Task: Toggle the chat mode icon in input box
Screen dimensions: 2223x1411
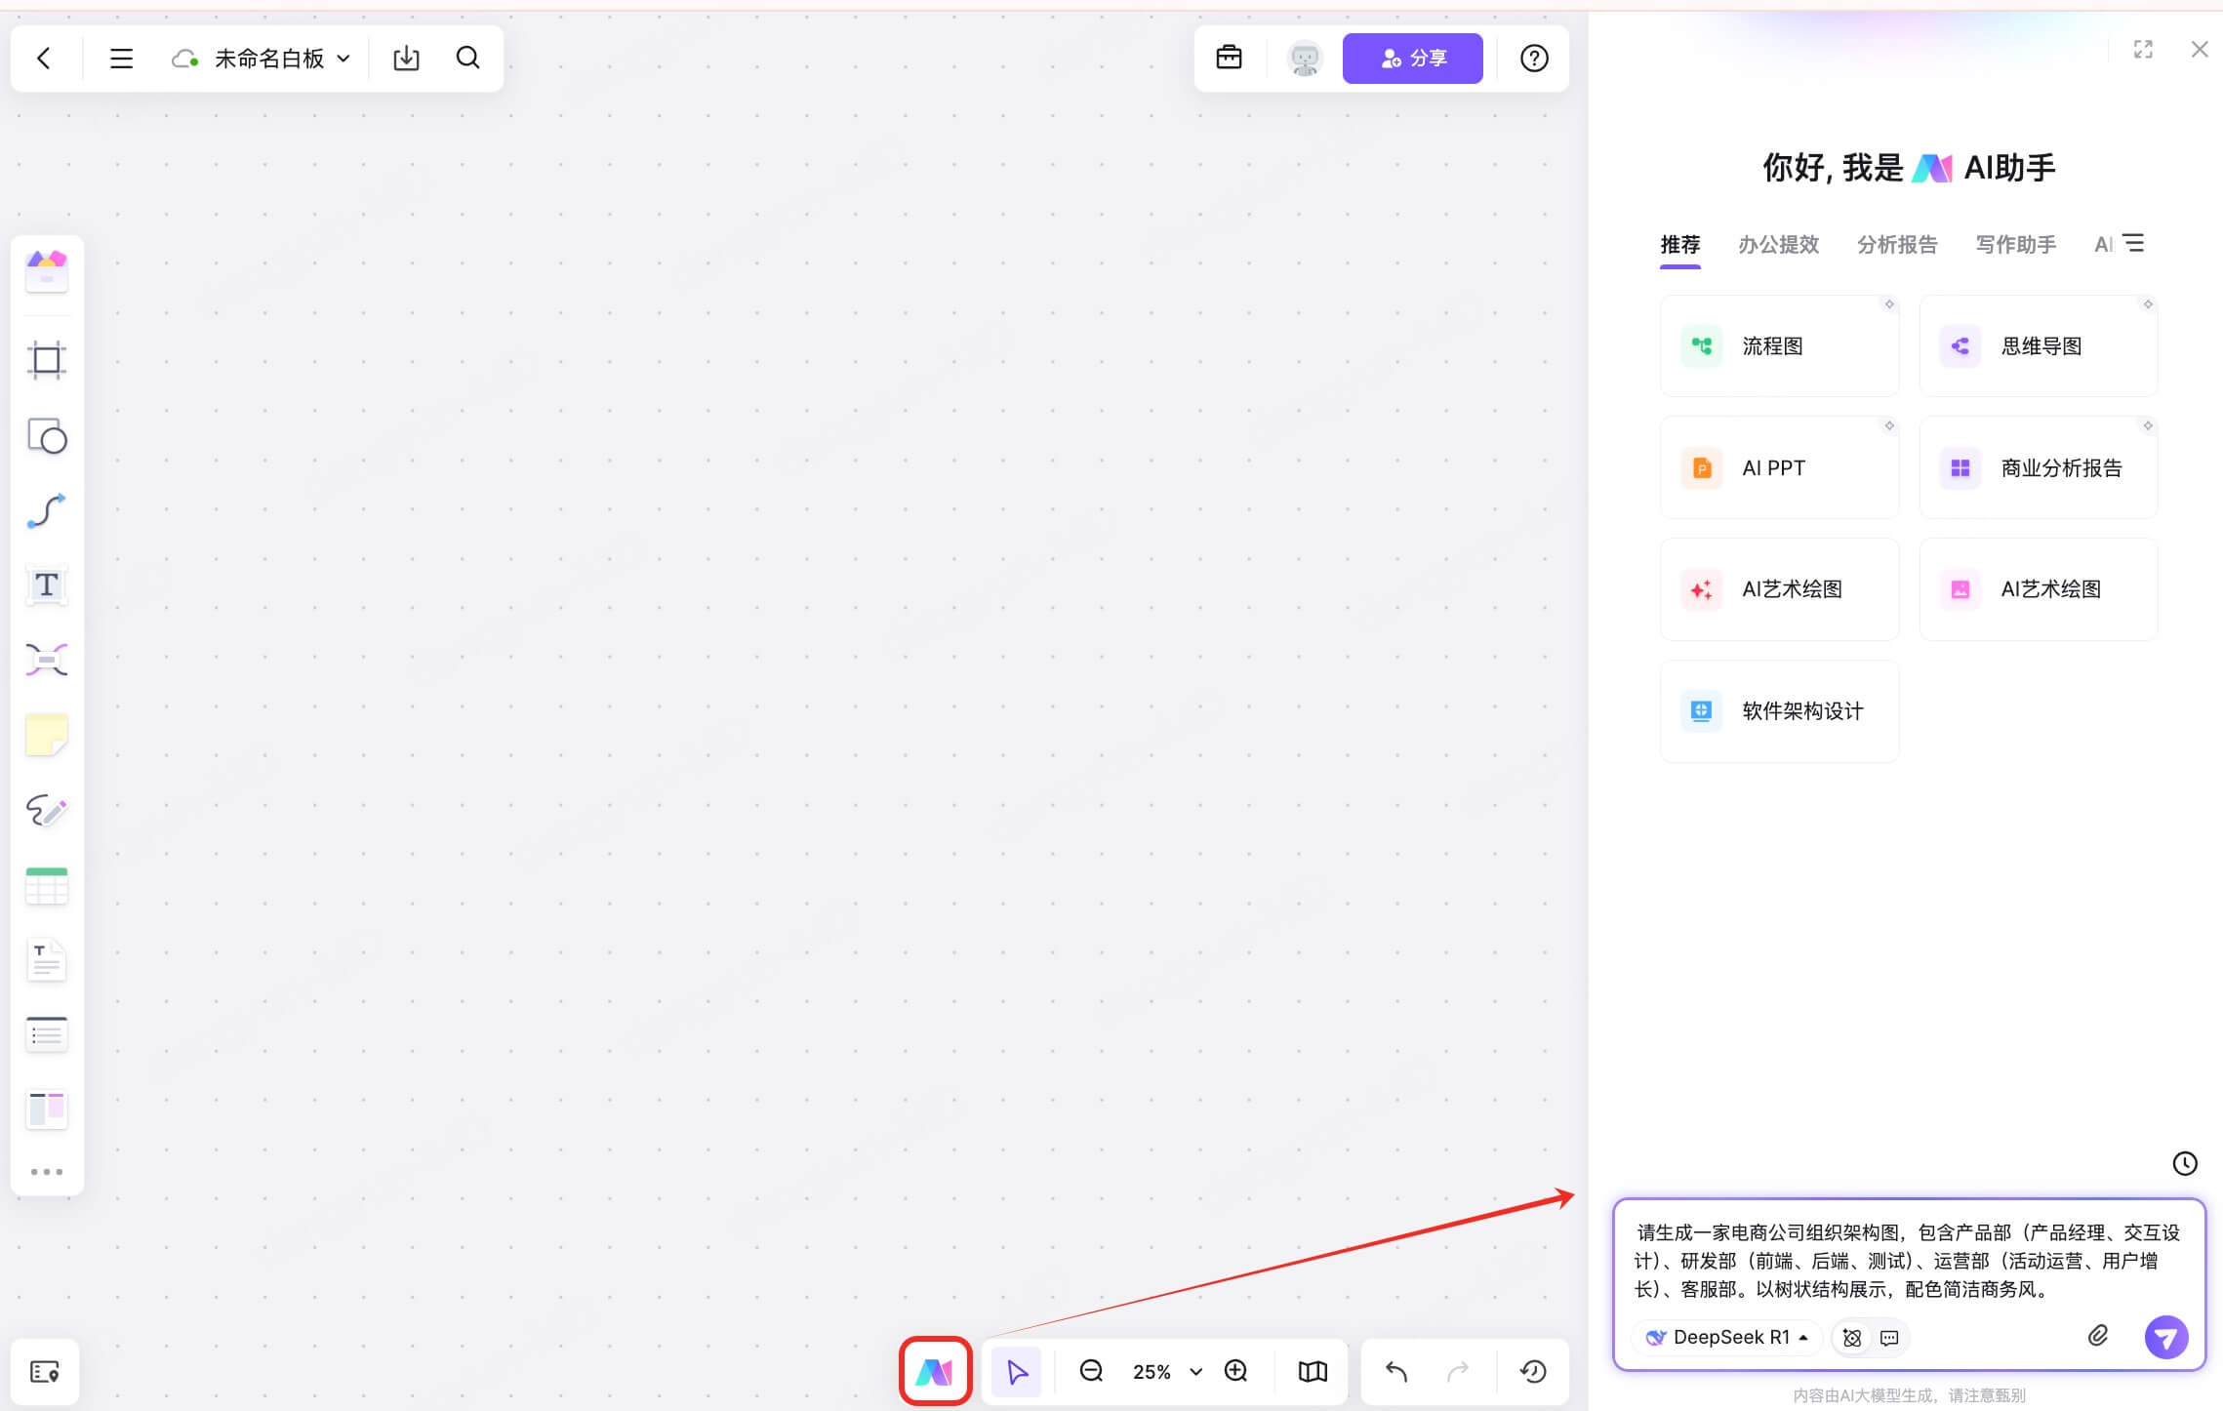Action: click(1889, 1338)
